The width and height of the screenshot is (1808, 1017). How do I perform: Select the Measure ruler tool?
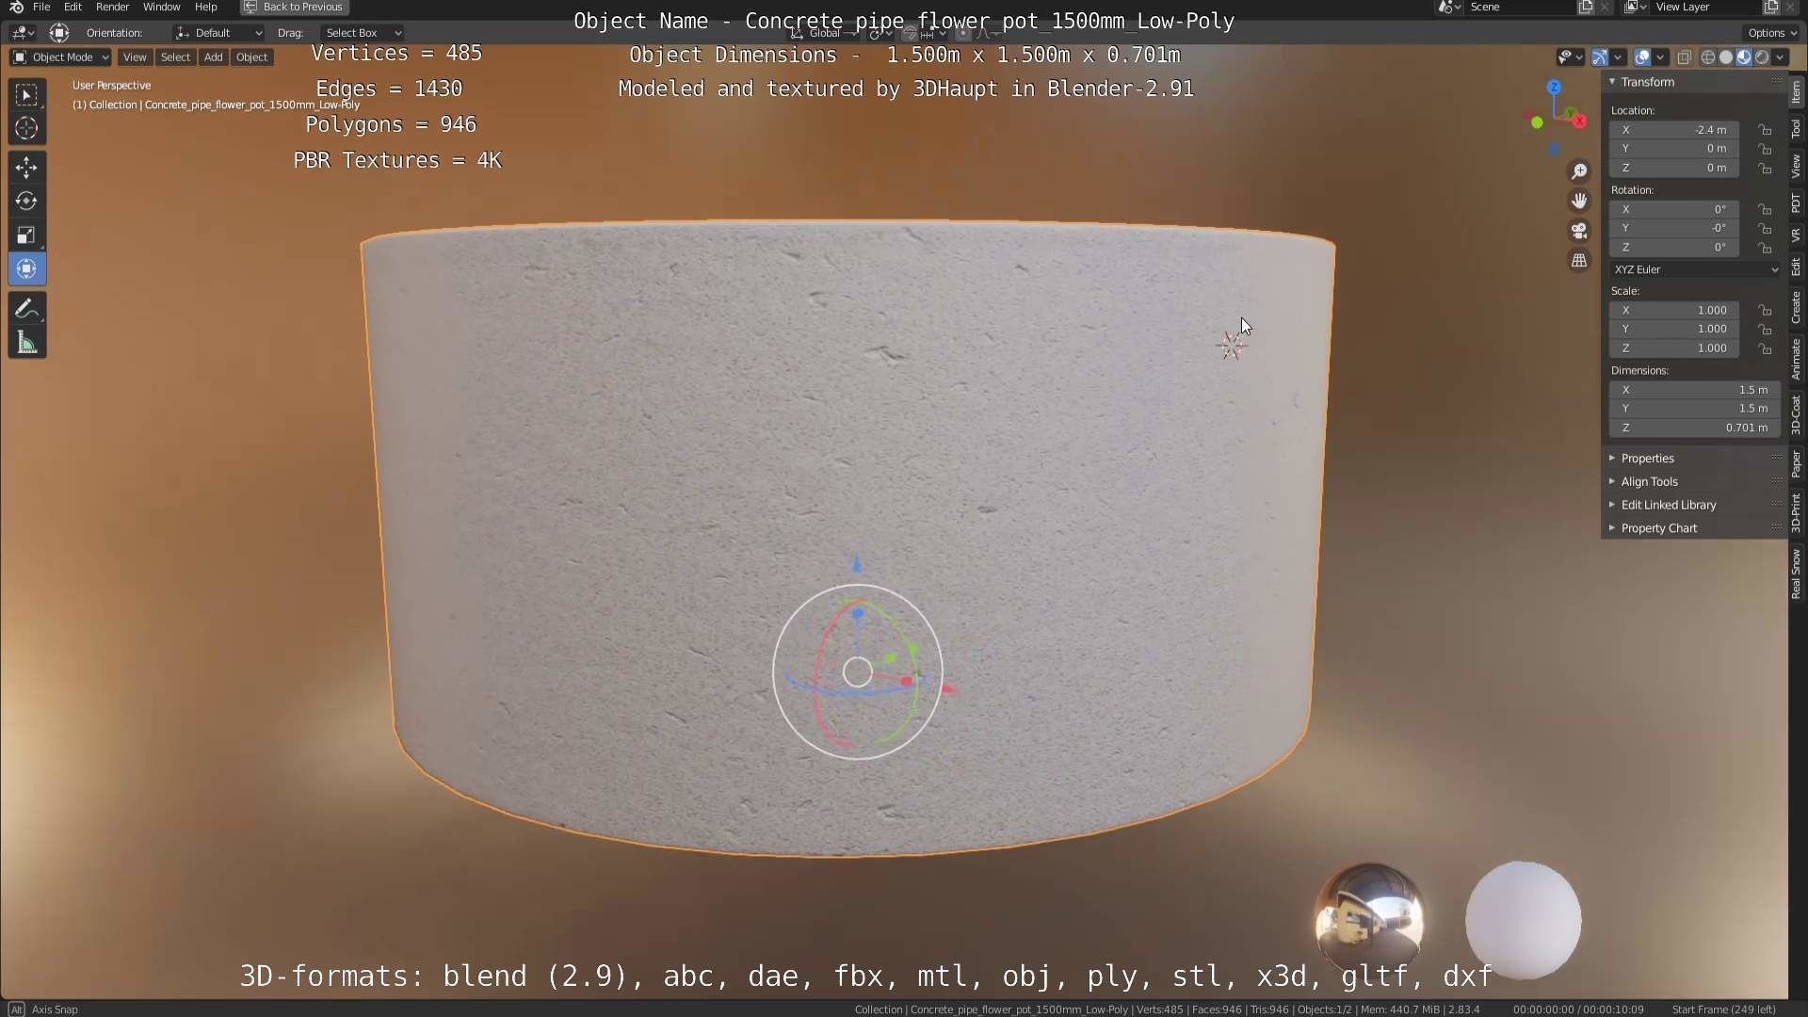pyautogui.click(x=26, y=344)
